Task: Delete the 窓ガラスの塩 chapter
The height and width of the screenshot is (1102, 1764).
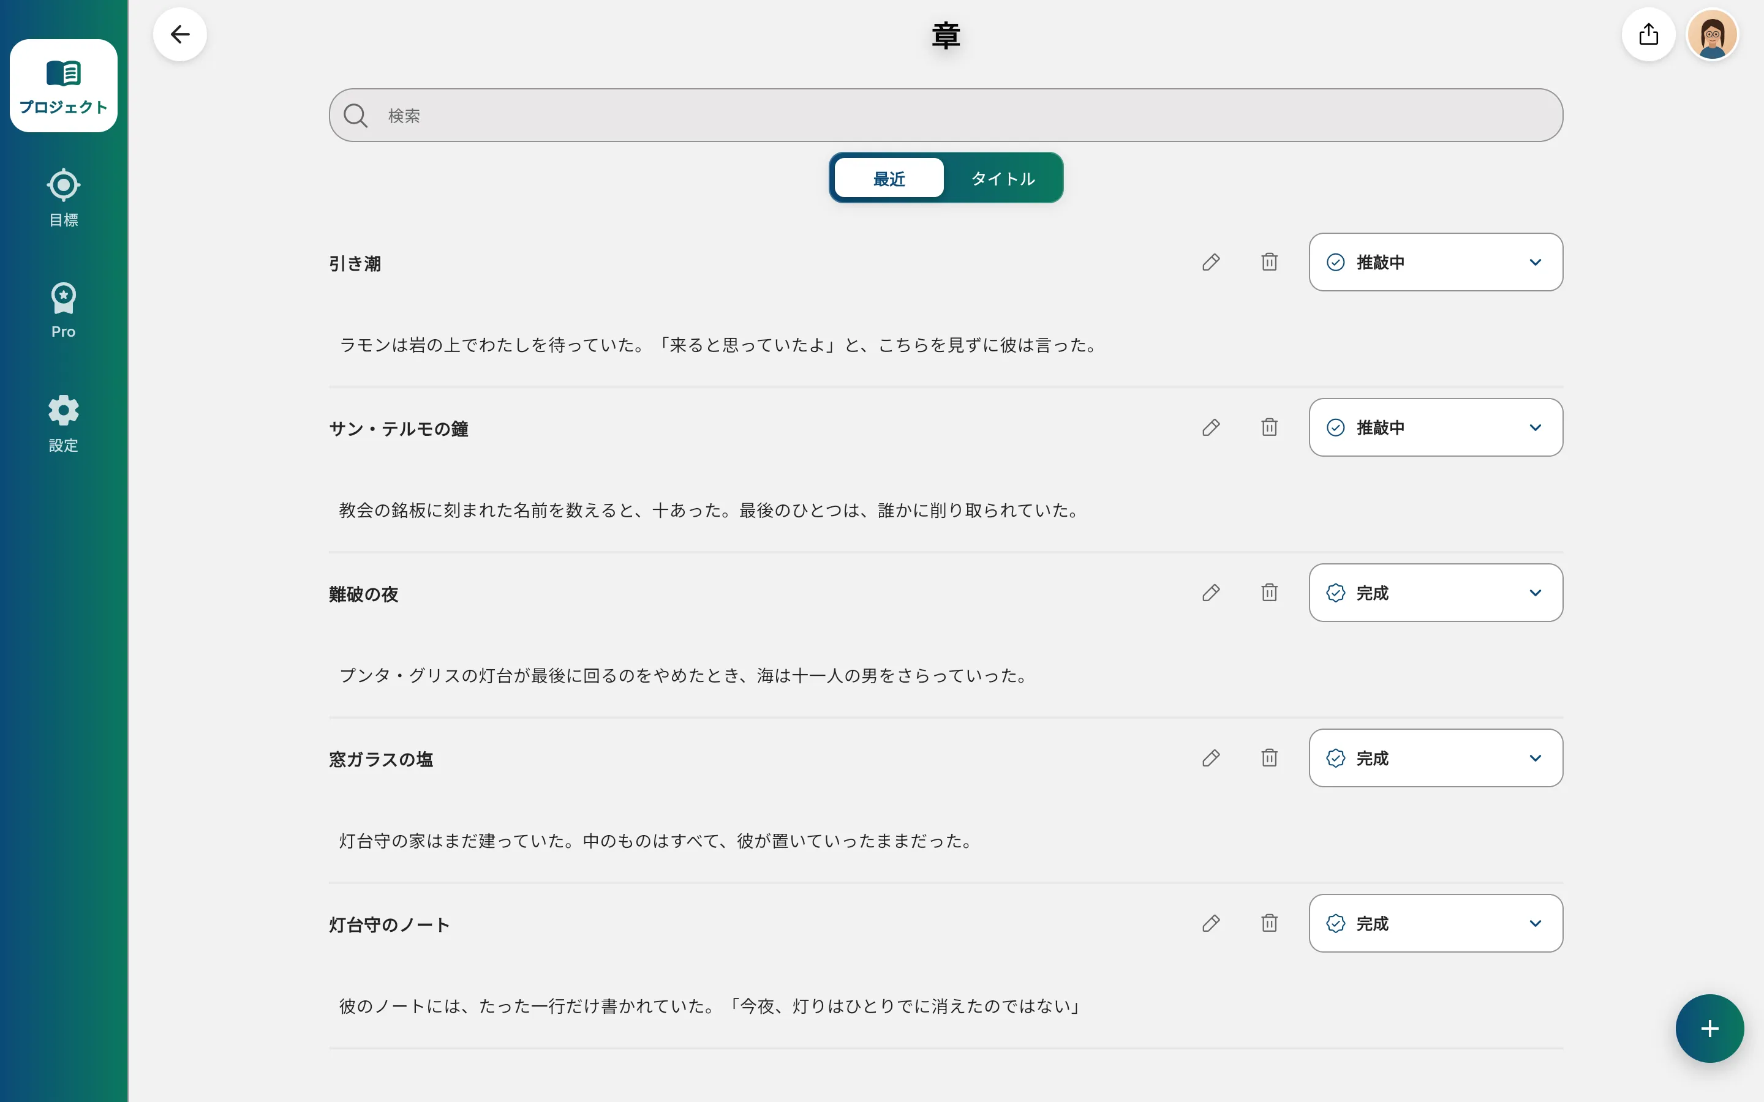Action: click(x=1269, y=759)
